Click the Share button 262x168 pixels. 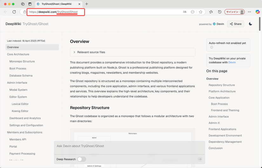pos(235,24)
